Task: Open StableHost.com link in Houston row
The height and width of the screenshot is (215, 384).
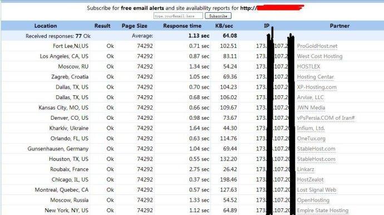Action: pos(316,159)
